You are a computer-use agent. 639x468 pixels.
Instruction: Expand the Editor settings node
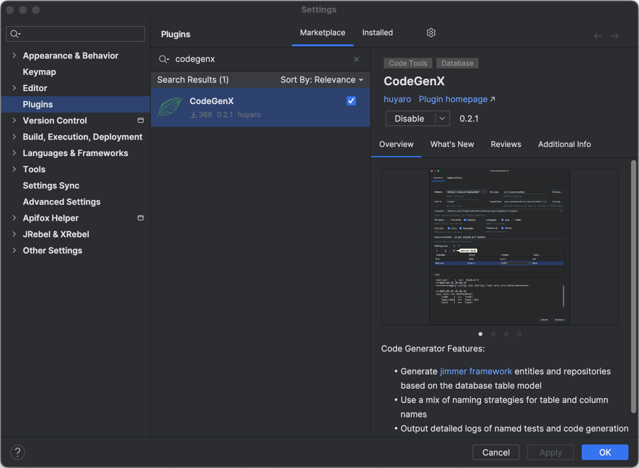(14, 88)
